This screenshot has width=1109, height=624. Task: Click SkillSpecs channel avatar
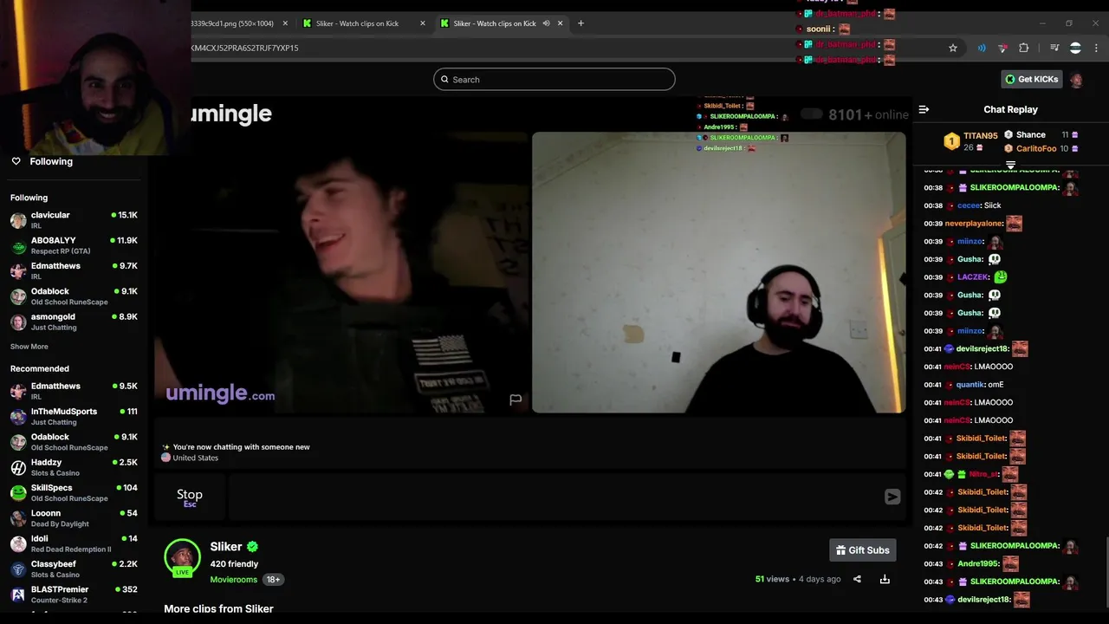pos(18,492)
